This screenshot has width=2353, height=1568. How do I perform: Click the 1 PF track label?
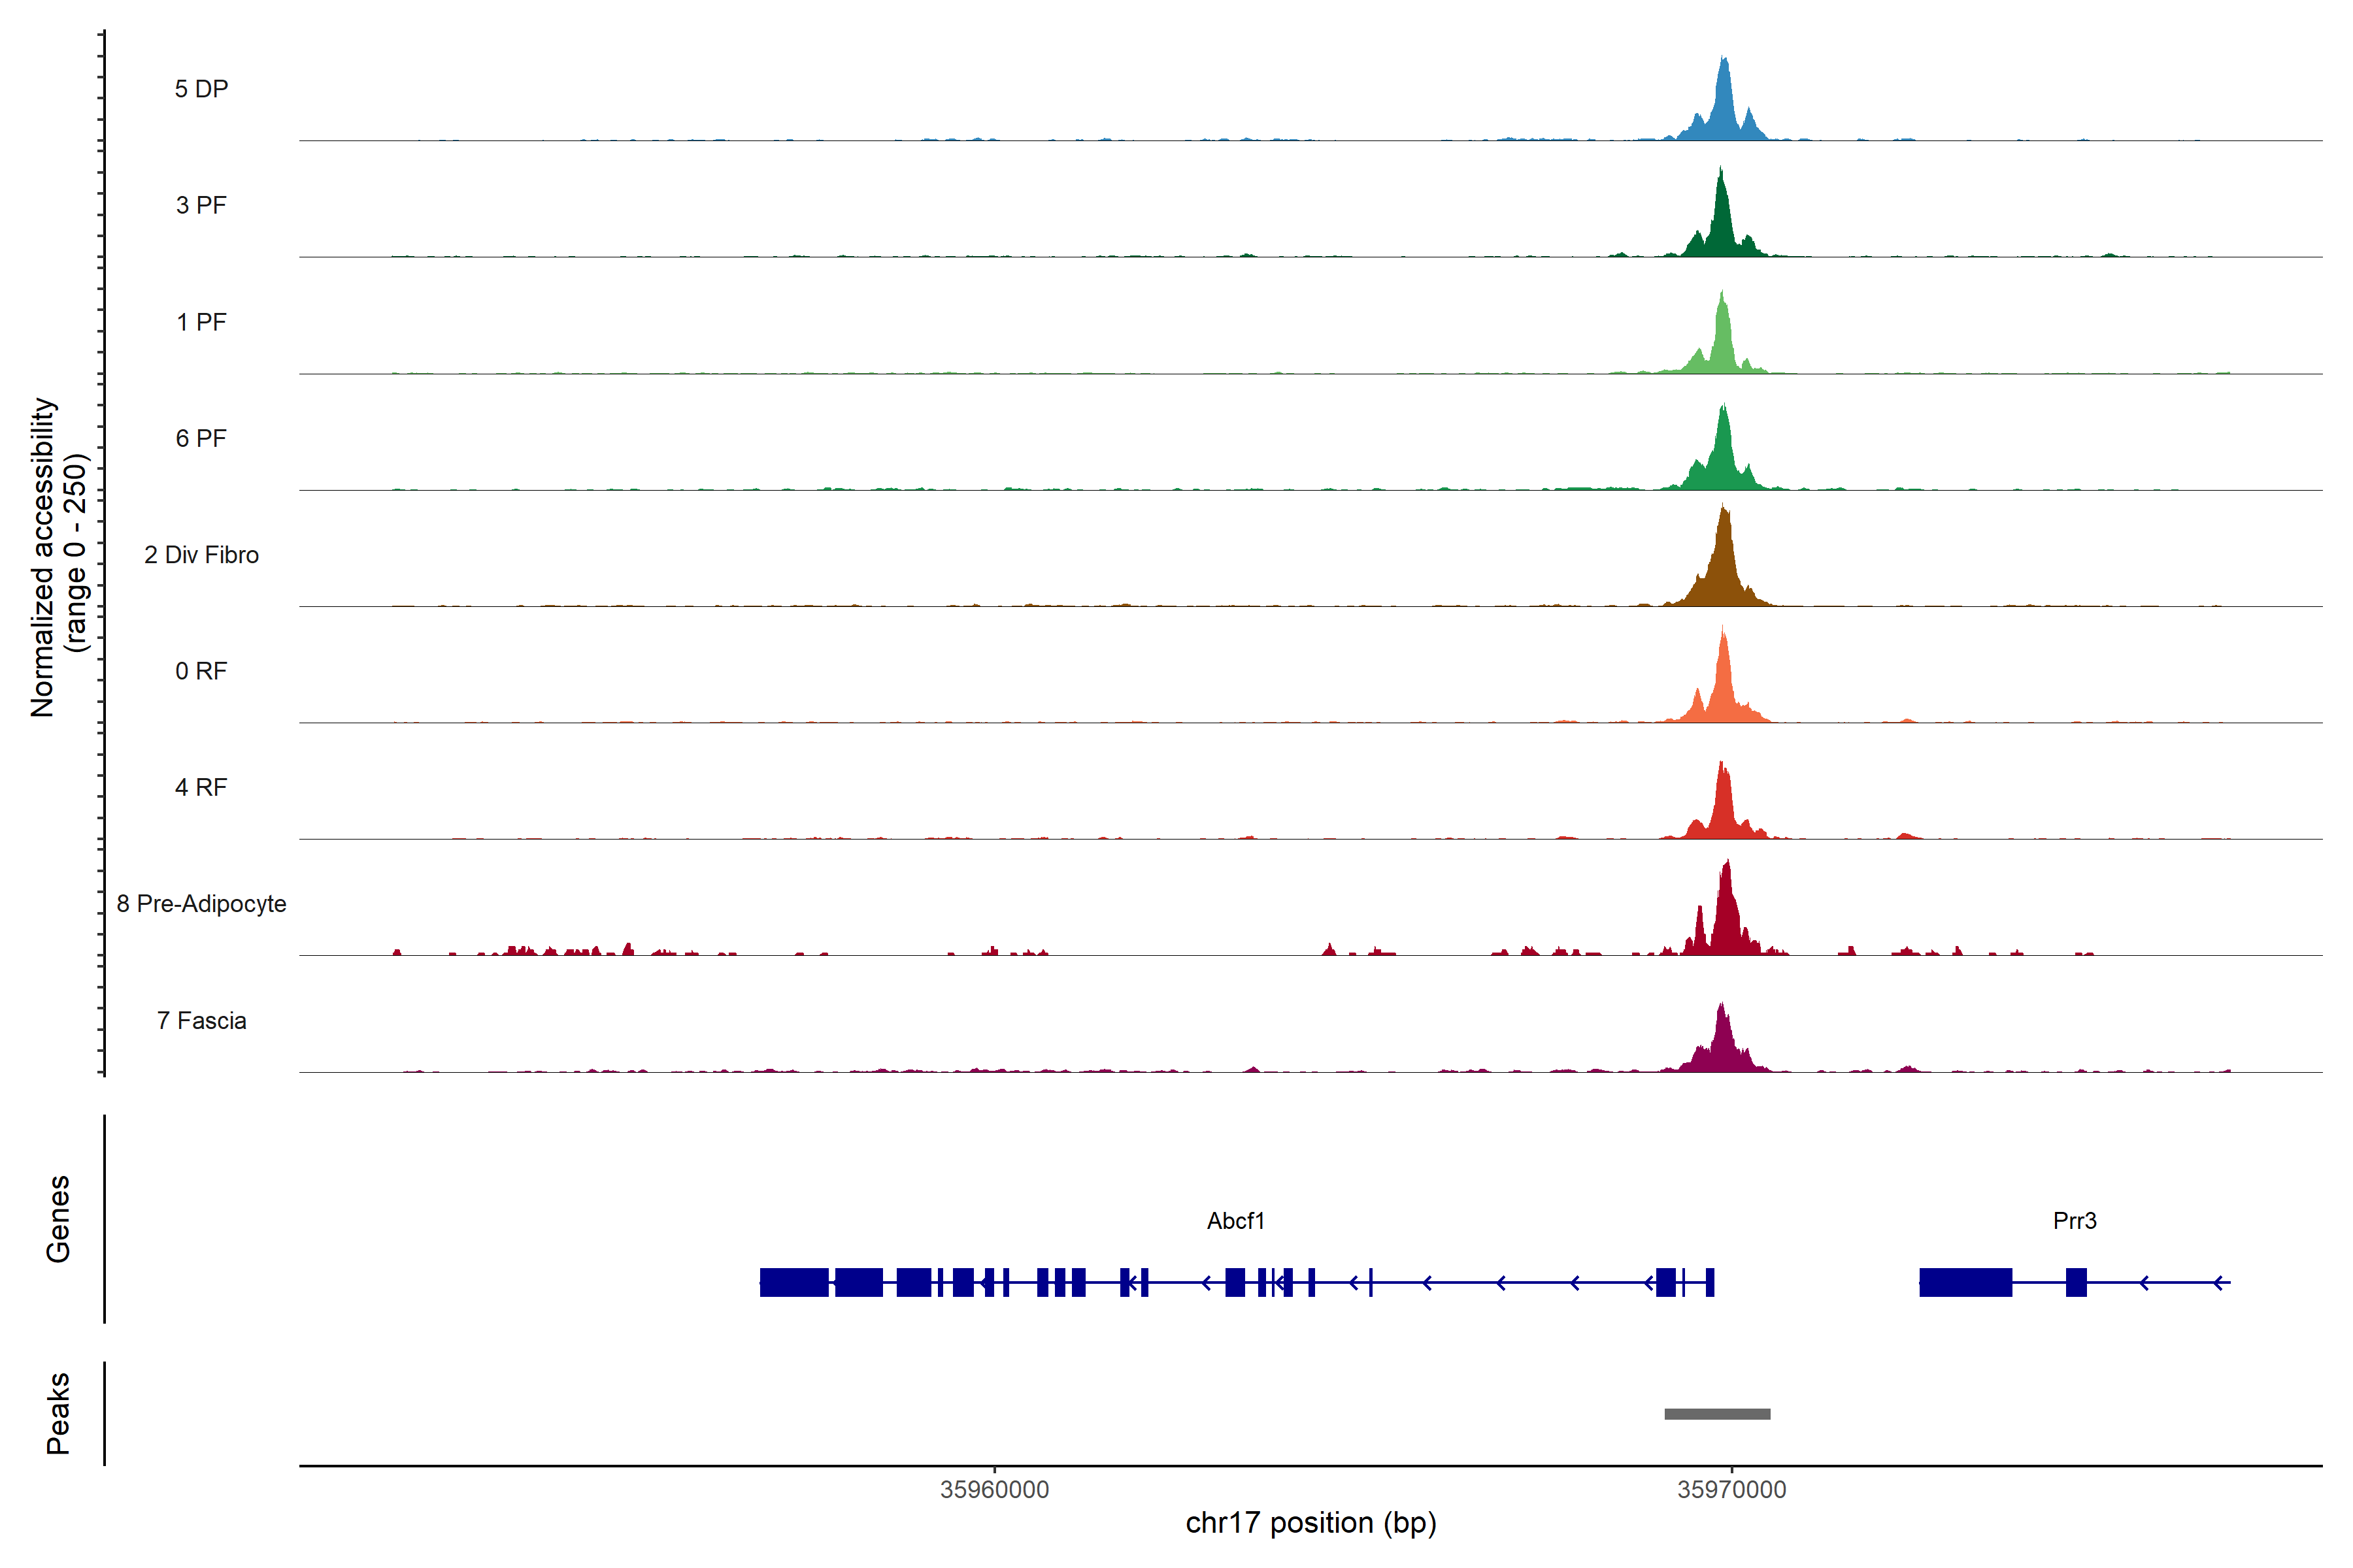coord(201,322)
